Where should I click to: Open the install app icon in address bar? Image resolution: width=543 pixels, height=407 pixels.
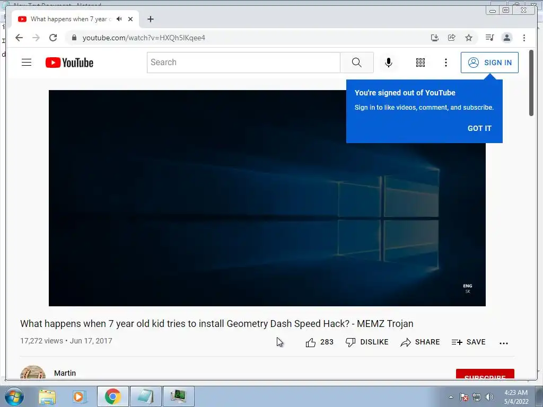(435, 38)
